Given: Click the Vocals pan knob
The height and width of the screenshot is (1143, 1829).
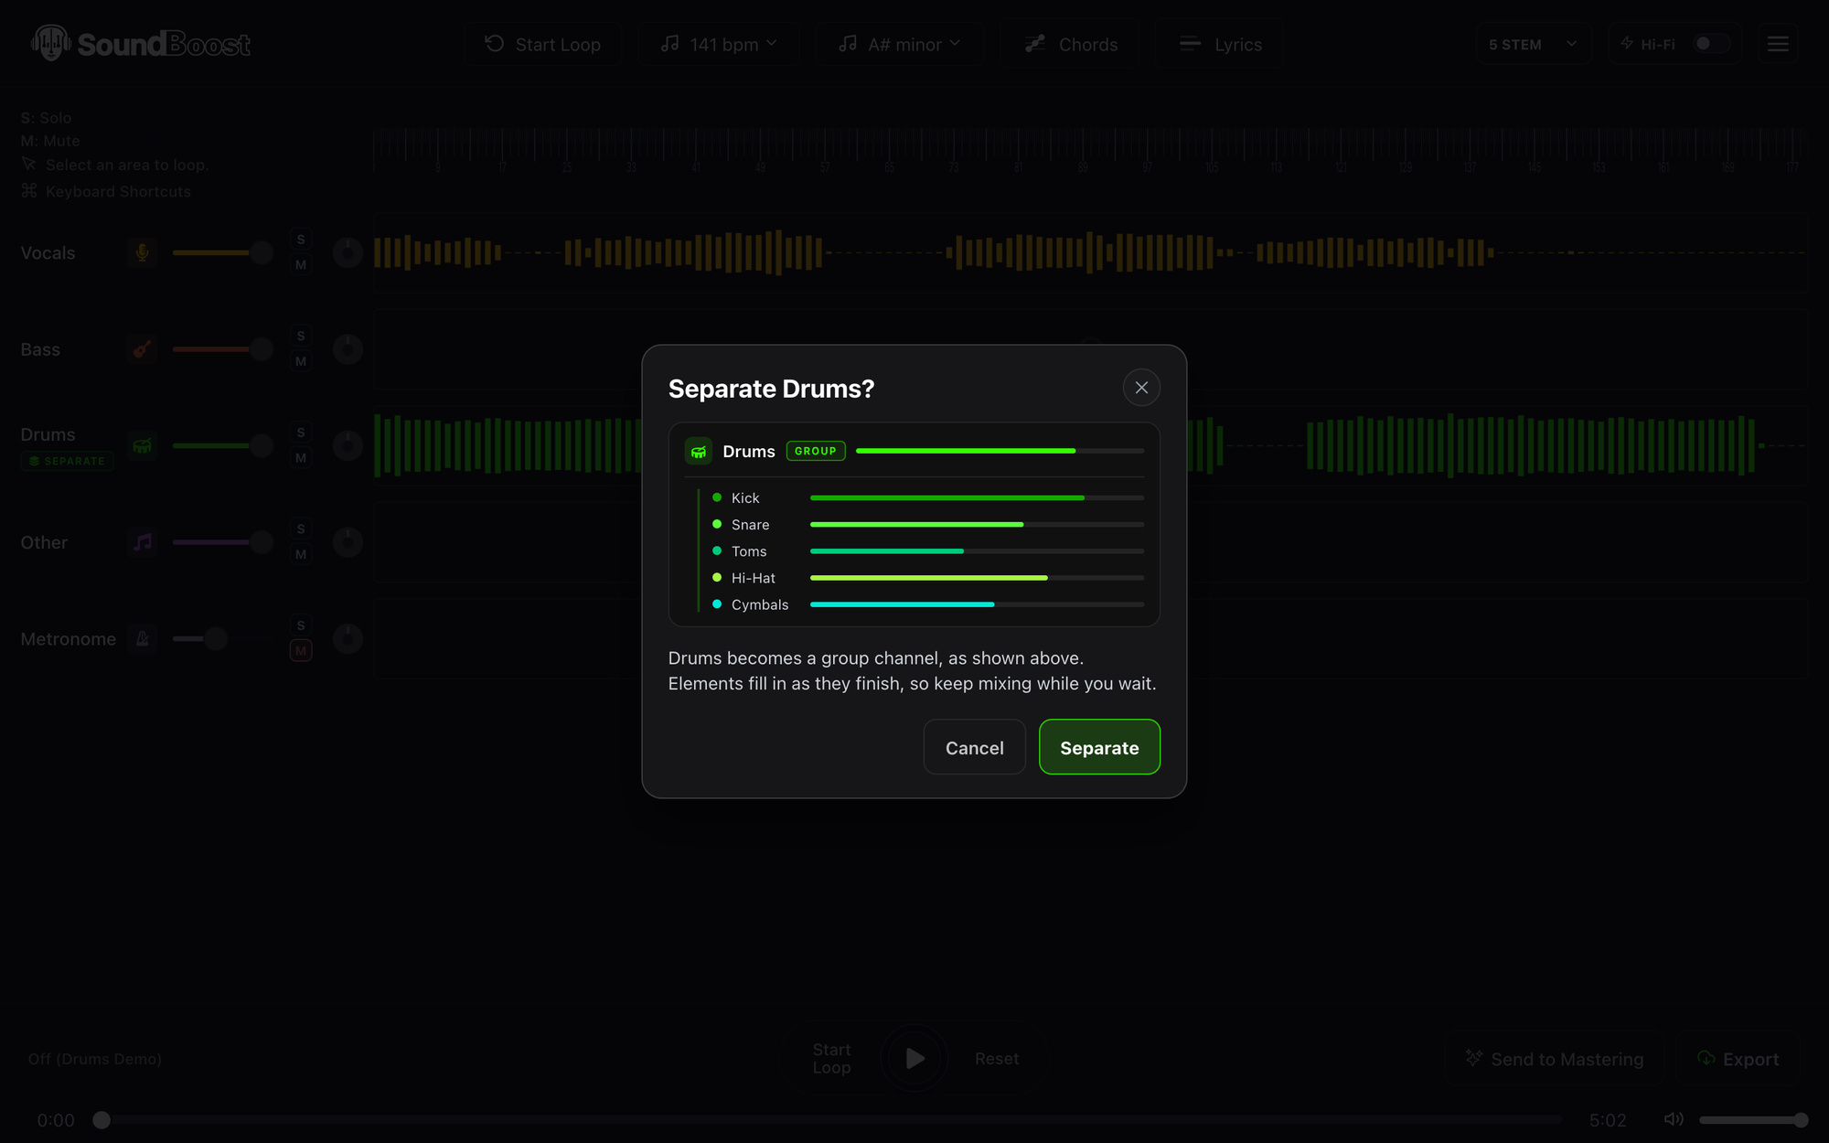Looking at the screenshot, I should pos(348,252).
